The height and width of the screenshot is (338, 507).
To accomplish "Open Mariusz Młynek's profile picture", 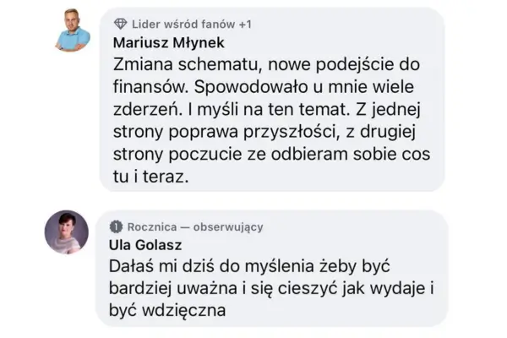I will pyautogui.click(x=73, y=33).
